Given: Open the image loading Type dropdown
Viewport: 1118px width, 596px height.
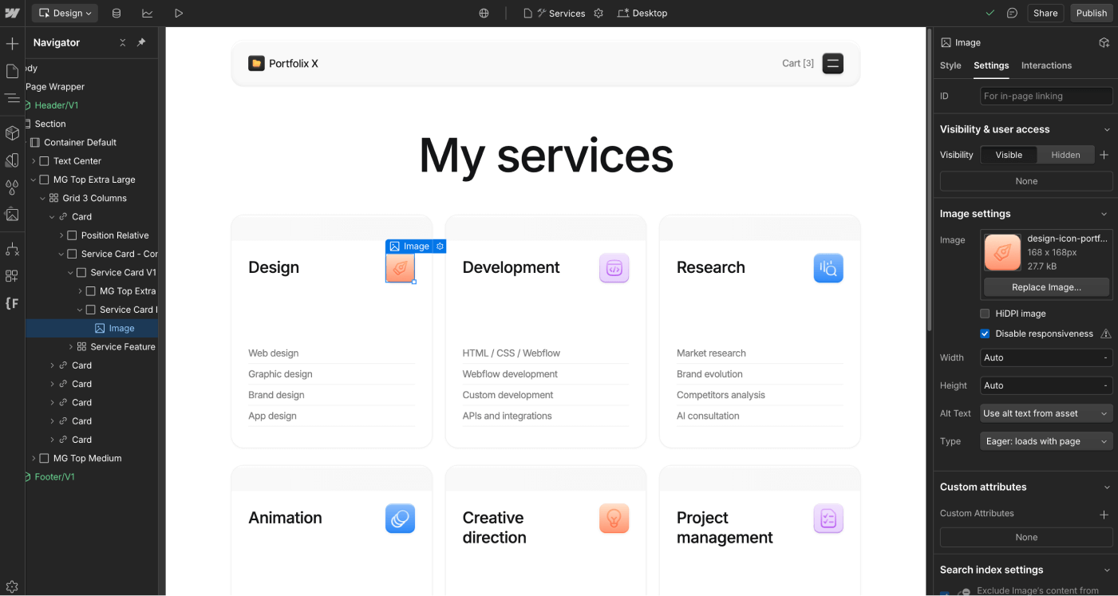Looking at the screenshot, I should coord(1046,440).
